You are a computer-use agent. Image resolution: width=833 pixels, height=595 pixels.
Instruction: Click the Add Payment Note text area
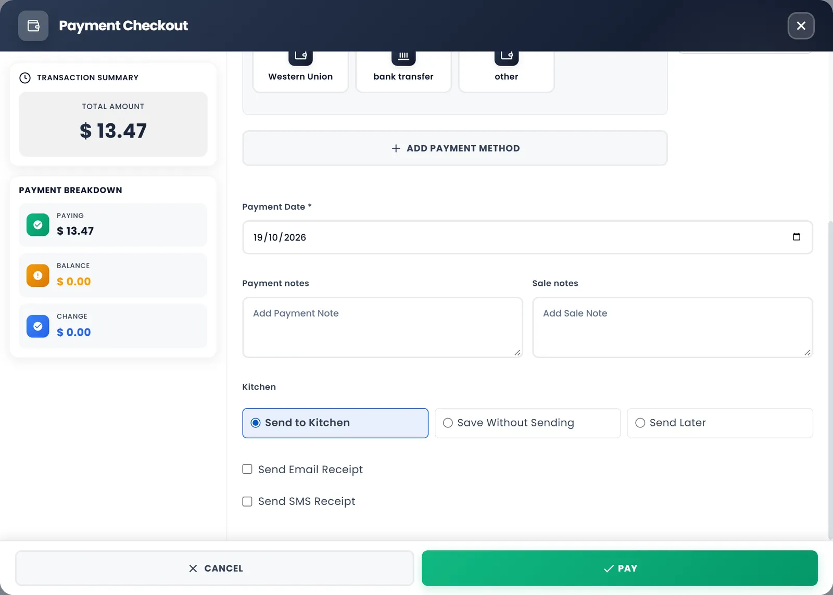(x=383, y=327)
